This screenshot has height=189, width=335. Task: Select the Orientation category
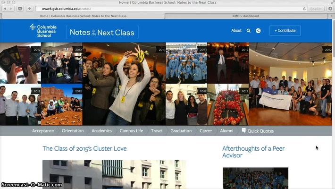point(73,131)
